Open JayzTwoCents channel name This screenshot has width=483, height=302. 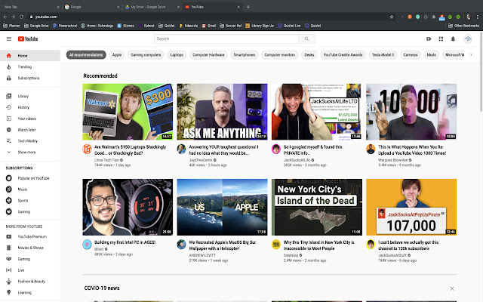(x=201, y=160)
